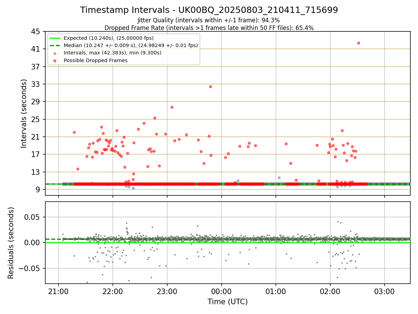This screenshot has width=418, height=314.
Task: Click the '0.00' residuals tick label
Action: (32, 243)
